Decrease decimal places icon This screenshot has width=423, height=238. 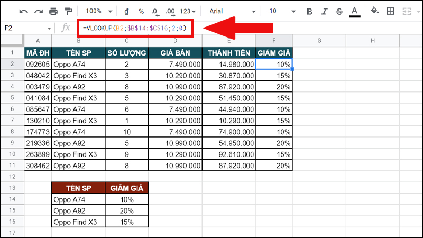(x=155, y=12)
